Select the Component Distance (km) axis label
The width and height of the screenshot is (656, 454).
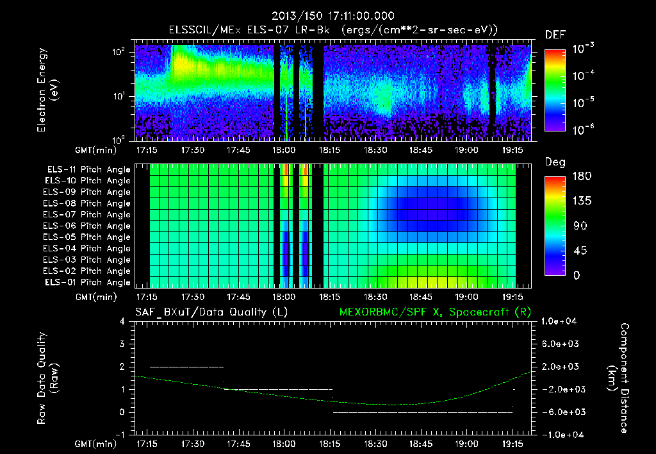pos(618,378)
